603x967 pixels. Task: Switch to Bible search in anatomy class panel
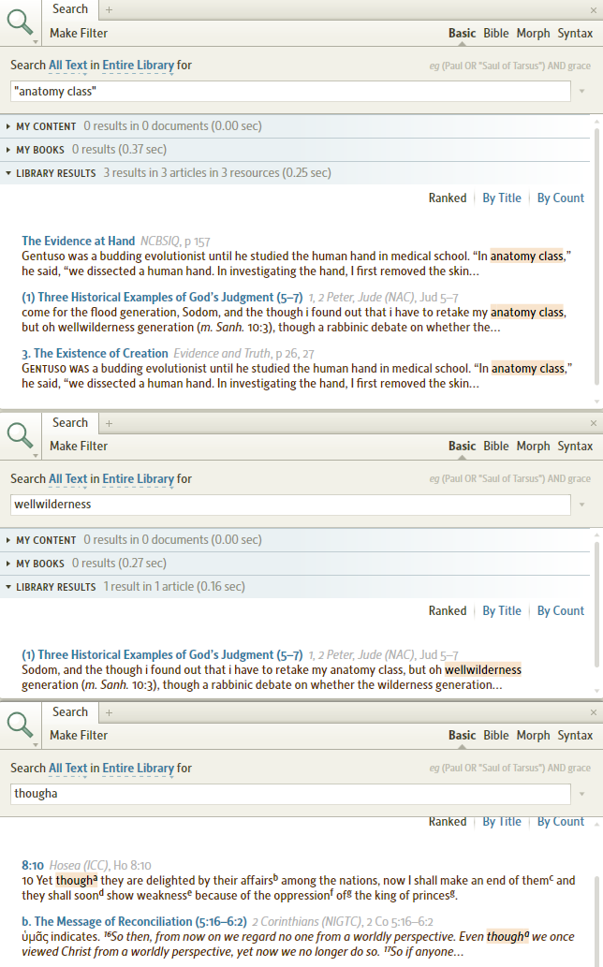point(495,34)
